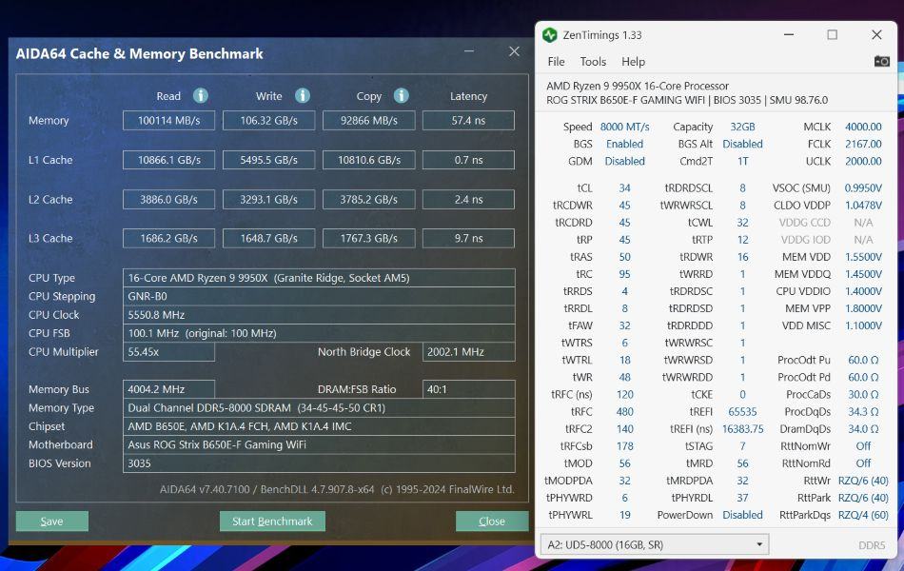This screenshot has width=904, height=571.
Task: Click the Write info icon in AIDA64
Action: click(x=302, y=96)
